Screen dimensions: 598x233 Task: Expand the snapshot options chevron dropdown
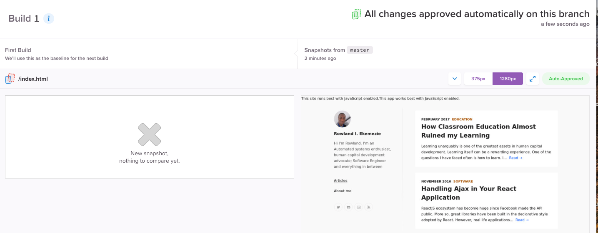[x=454, y=79]
